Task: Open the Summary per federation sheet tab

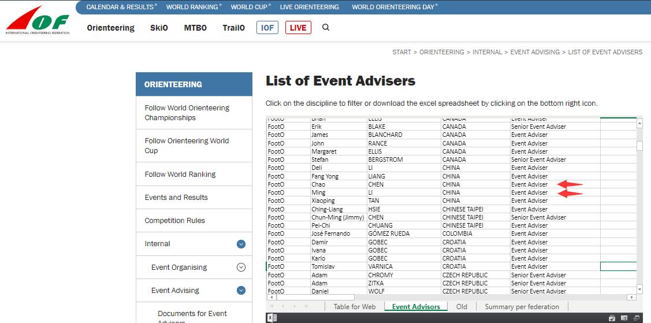Action: [x=522, y=307]
